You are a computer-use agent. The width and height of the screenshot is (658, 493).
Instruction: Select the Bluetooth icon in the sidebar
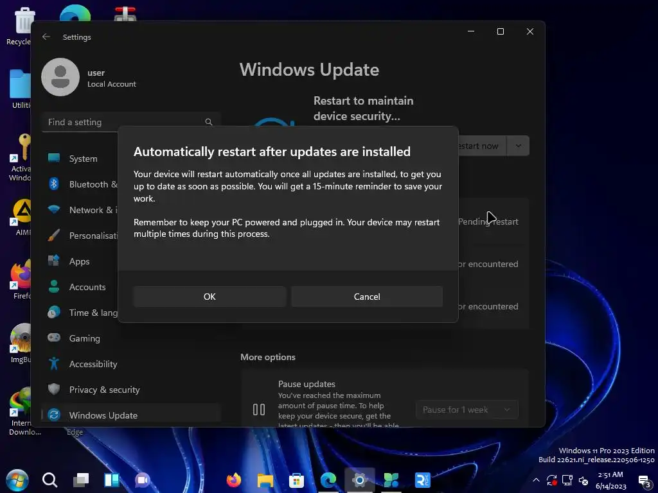coord(54,184)
